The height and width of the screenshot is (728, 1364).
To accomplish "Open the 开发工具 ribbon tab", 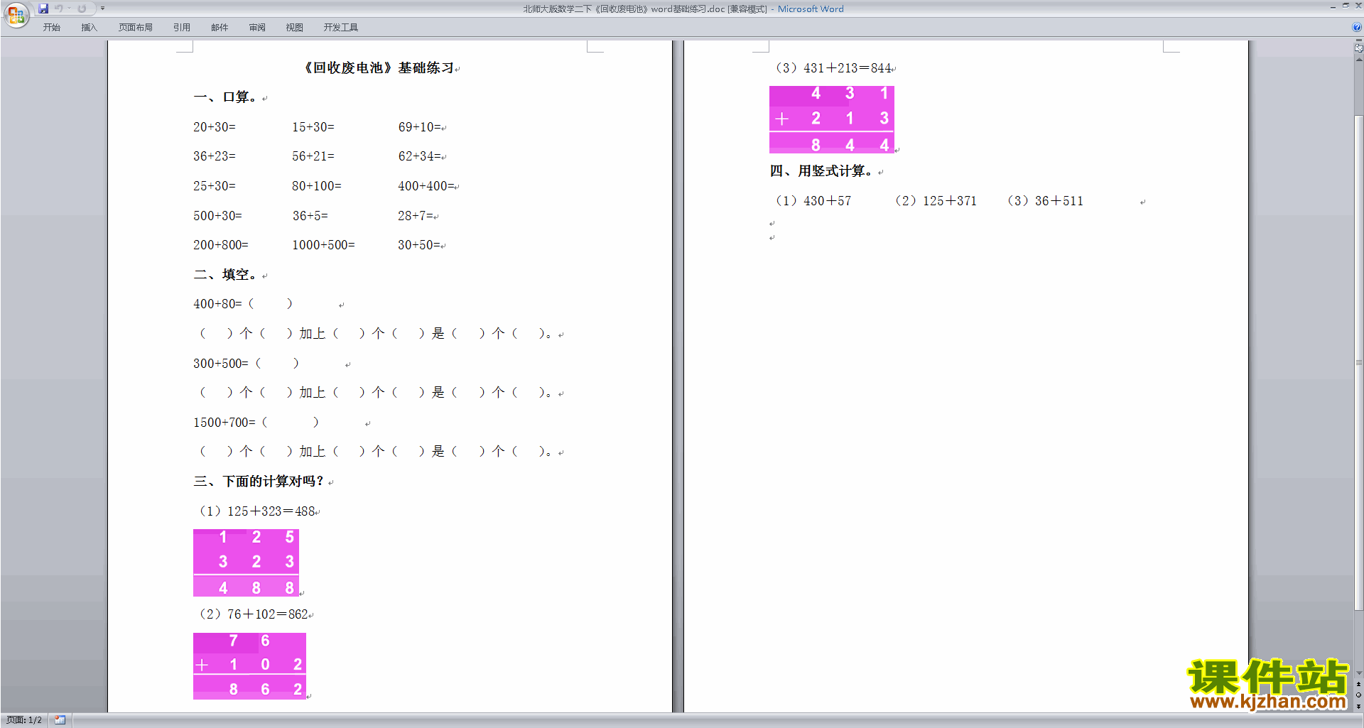I will pos(341,27).
